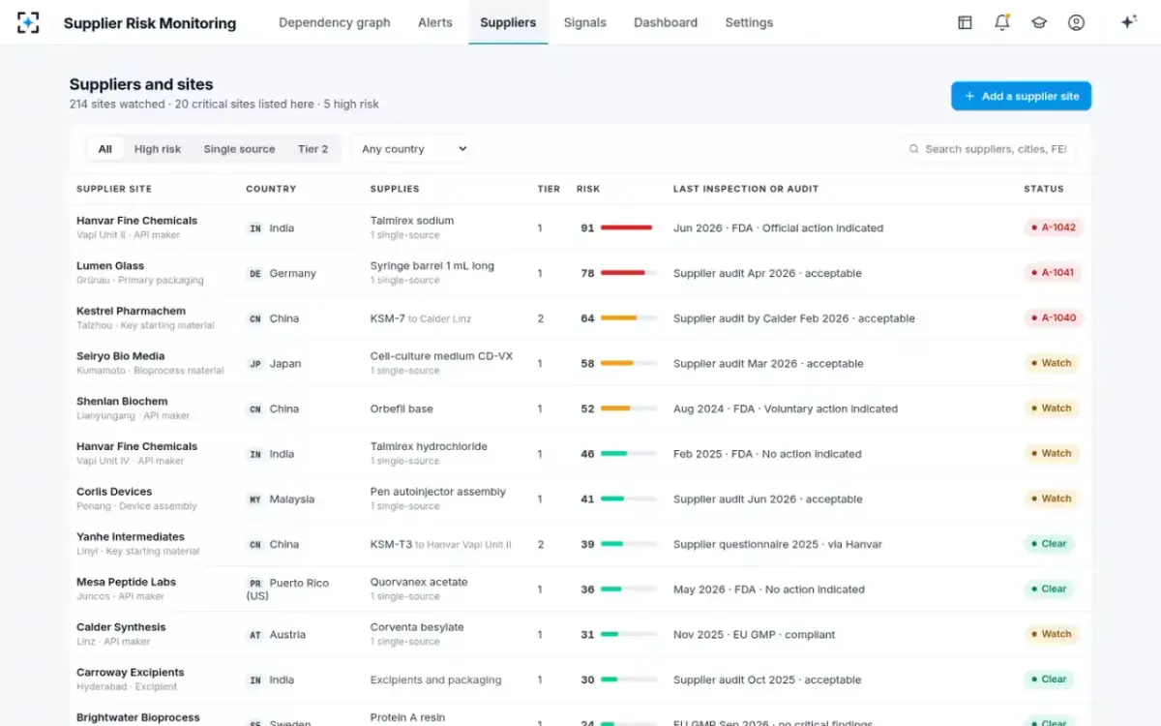Open alert A-1042 status badge
1161x726 pixels.
(1054, 227)
